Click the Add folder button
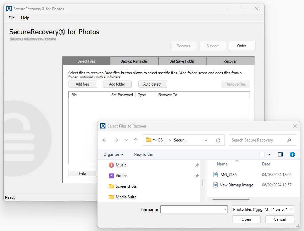This screenshot has height=231, width=304. 117,84
